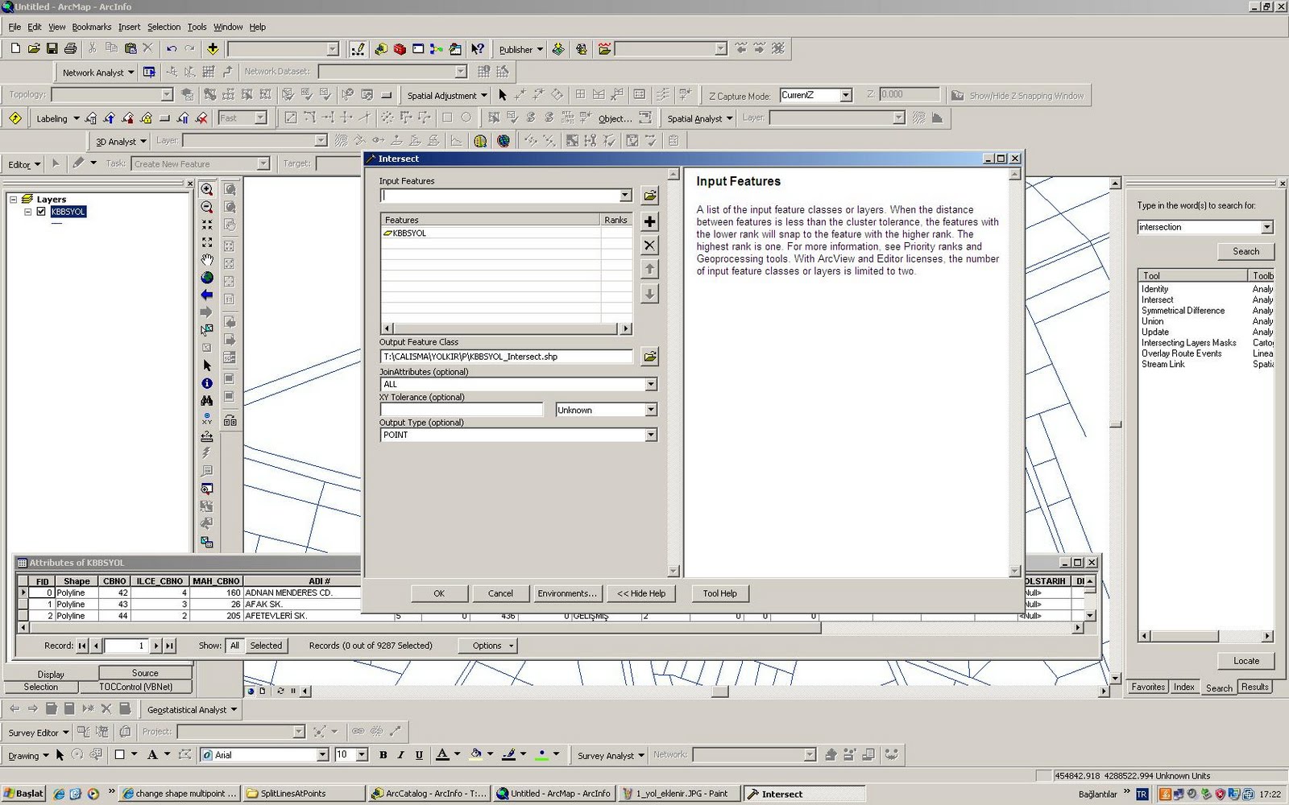The width and height of the screenshot is (1289, 805).
Task: Collapse the Layers tree node
Action: [14, 199]
